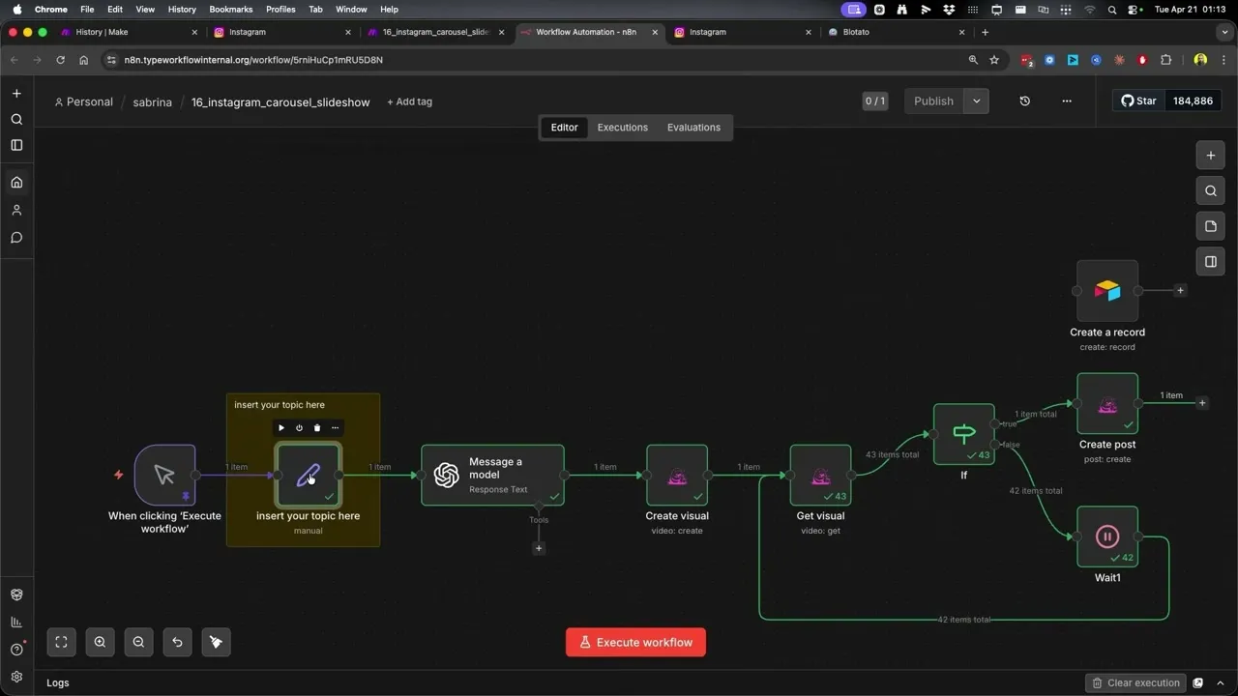Reload the page in Chrome
1238x696 pixels.
[x=60, y=60]
